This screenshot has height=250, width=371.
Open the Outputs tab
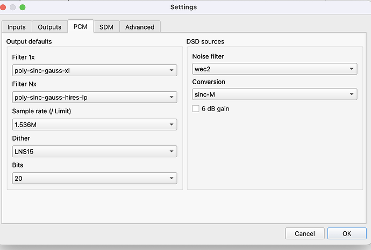pos(49,27)
